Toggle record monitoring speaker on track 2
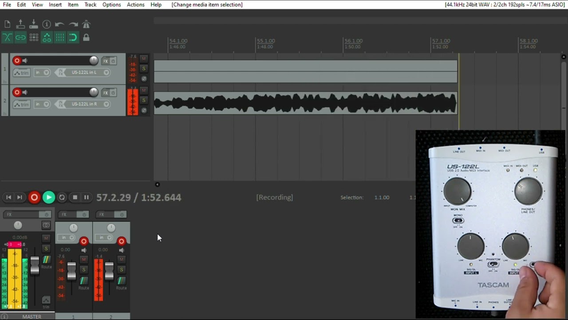 (x=25, y=92)
